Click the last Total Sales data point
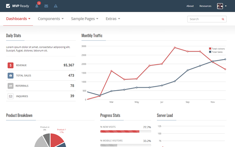Viewport: 235px width, 147px height. point(225,59)
